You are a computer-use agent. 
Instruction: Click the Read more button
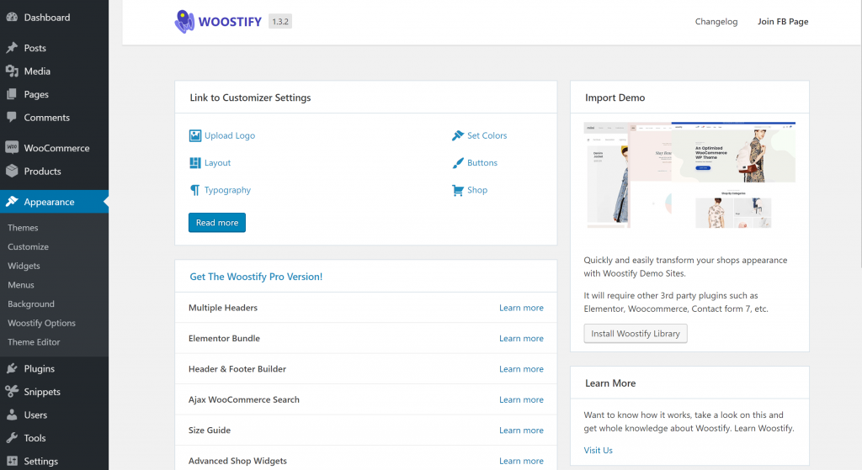[x=217, y=222]
